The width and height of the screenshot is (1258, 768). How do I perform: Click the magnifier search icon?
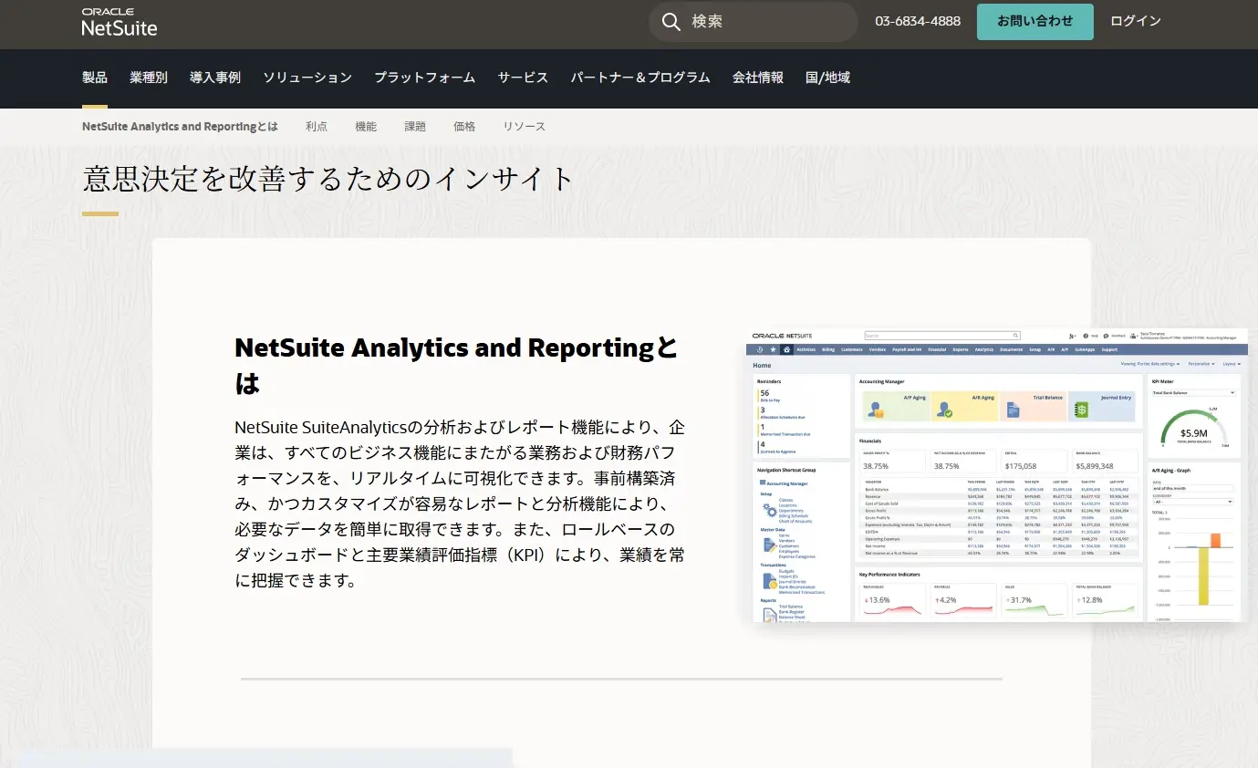(x=671, y=22)
